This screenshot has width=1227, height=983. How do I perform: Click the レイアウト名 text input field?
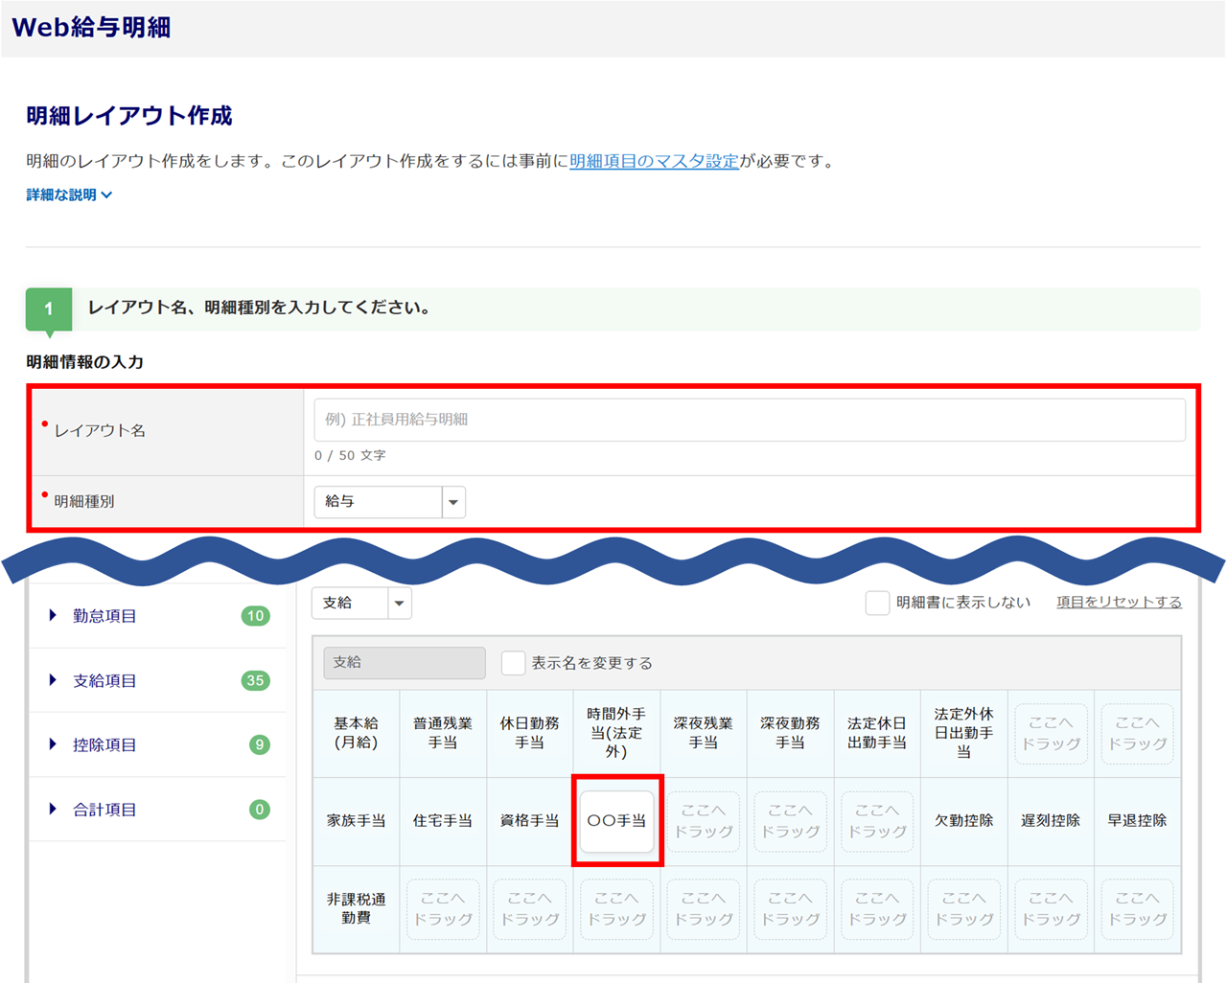coord(749,420)
